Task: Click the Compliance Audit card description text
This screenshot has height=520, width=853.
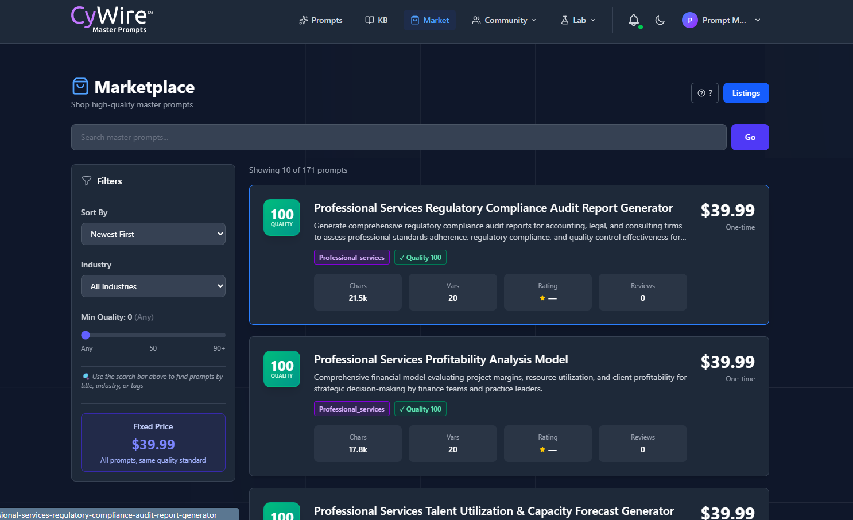Action: 500,231
